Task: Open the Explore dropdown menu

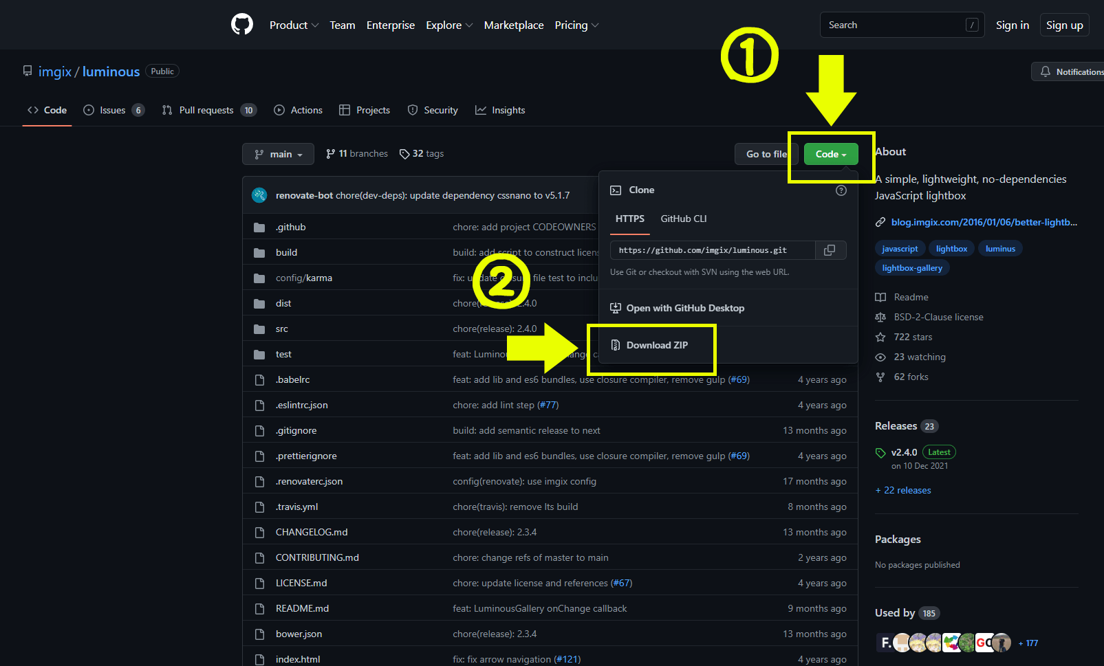Action: click(x=449, y=25)
